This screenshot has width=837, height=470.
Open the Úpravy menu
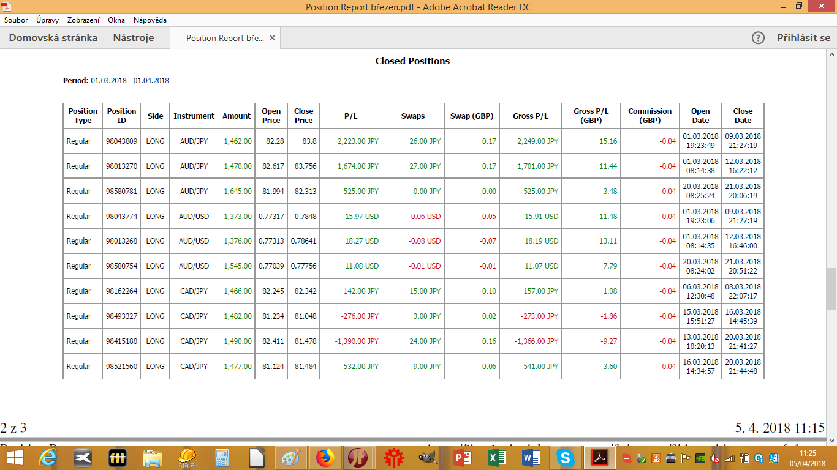click(x=47, y=20)
